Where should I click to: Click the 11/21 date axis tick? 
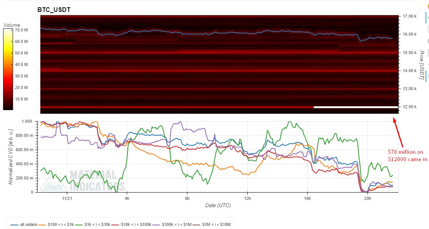click(67, 198)
